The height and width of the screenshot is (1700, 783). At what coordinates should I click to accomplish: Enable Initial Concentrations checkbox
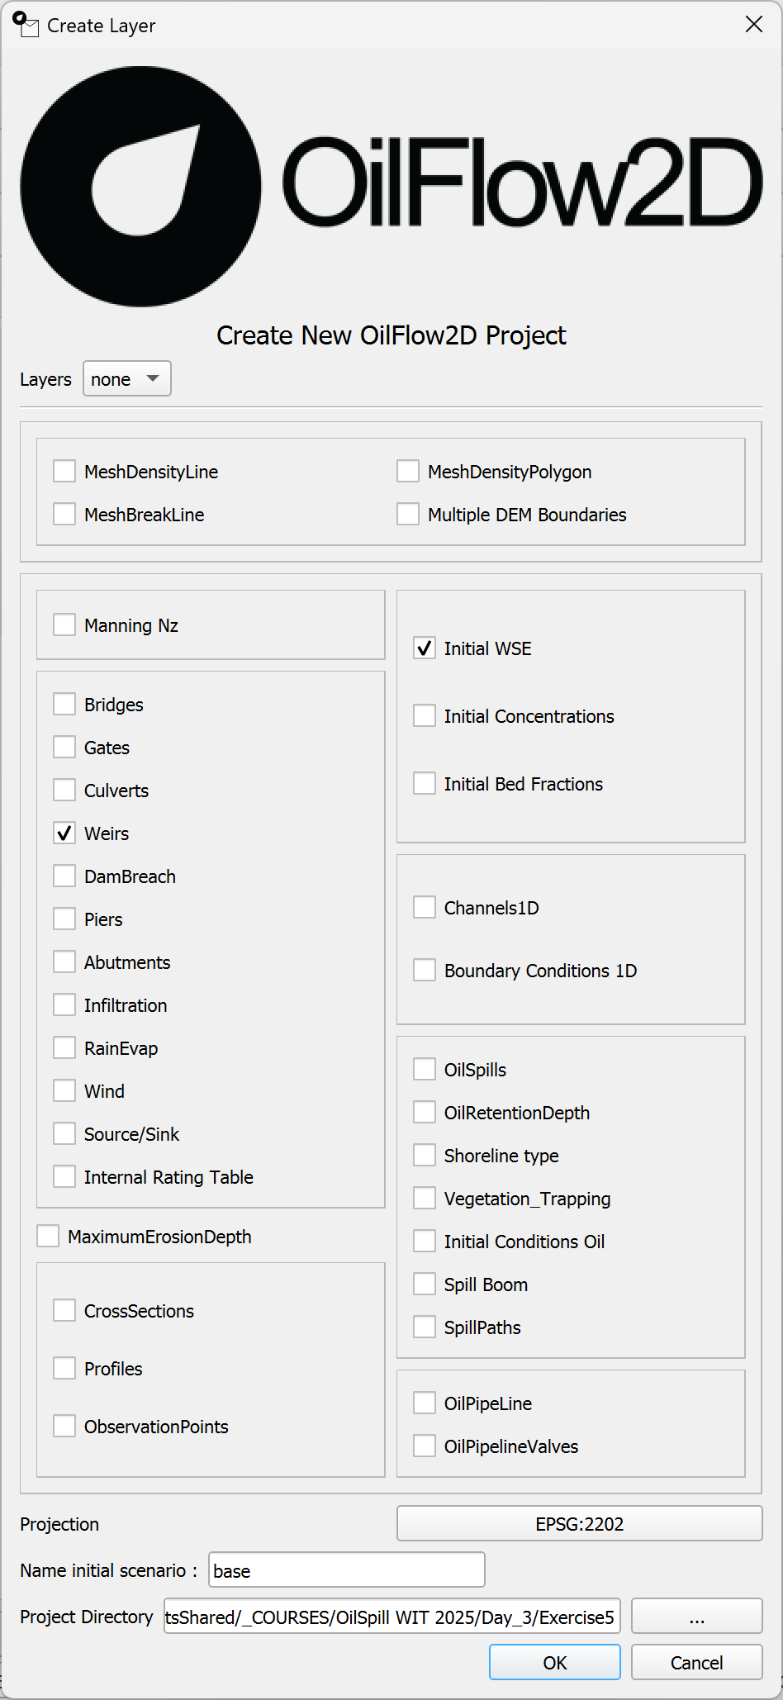point(425,716)
